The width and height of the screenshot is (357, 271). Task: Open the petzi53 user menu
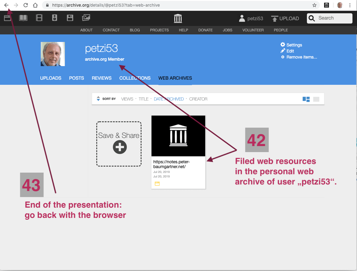pyautogui.click(x=251, y=18)
